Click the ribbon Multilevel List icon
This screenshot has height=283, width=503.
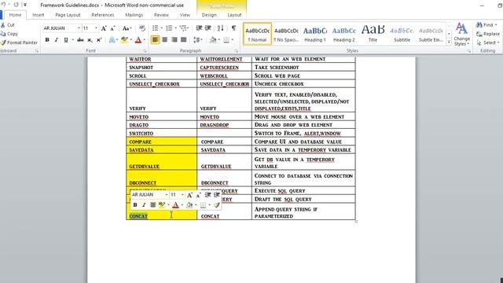tap(183, 28)
